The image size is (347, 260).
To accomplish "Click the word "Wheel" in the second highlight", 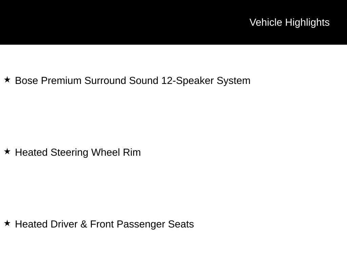I will (105, 153).
